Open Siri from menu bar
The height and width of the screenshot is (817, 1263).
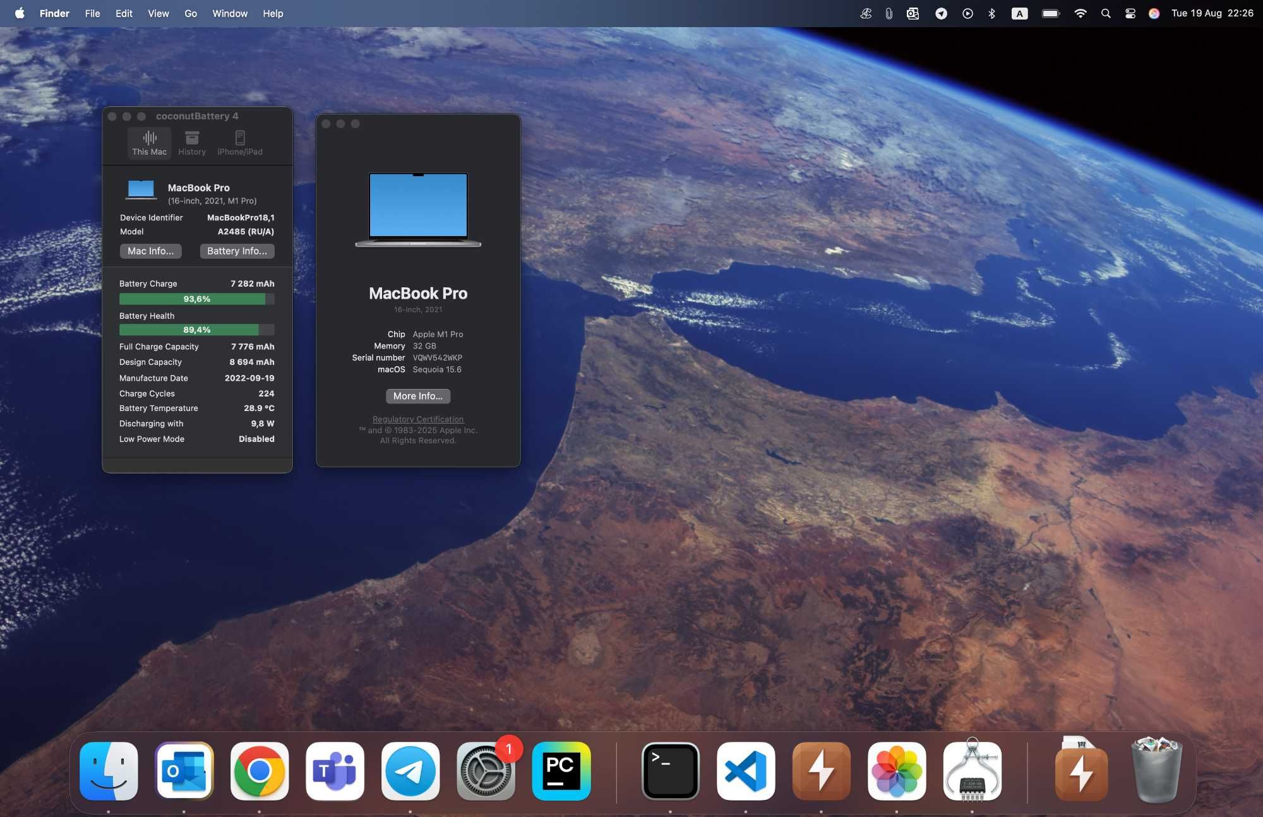coord(1154,13)
